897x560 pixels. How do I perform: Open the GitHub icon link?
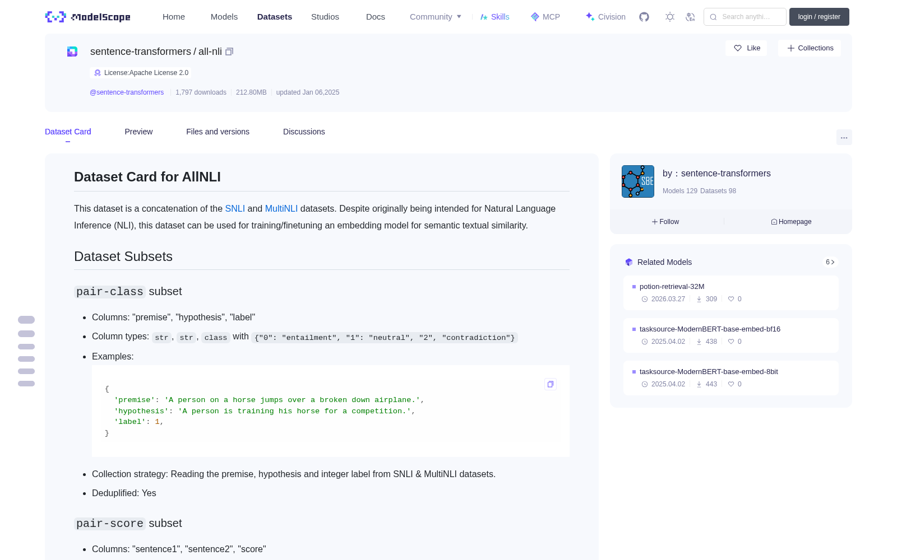[644, 17]
